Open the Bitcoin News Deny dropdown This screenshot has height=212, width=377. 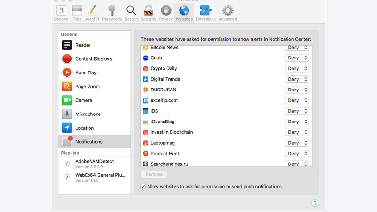pyautogui.click(x=297, y=48)
